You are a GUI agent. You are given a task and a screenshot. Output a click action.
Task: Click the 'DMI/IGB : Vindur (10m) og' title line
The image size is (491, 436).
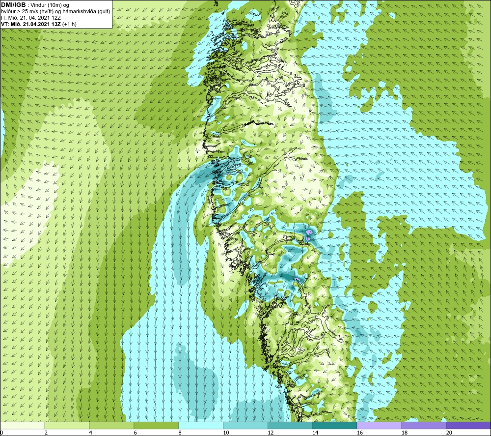click(35, 5)
